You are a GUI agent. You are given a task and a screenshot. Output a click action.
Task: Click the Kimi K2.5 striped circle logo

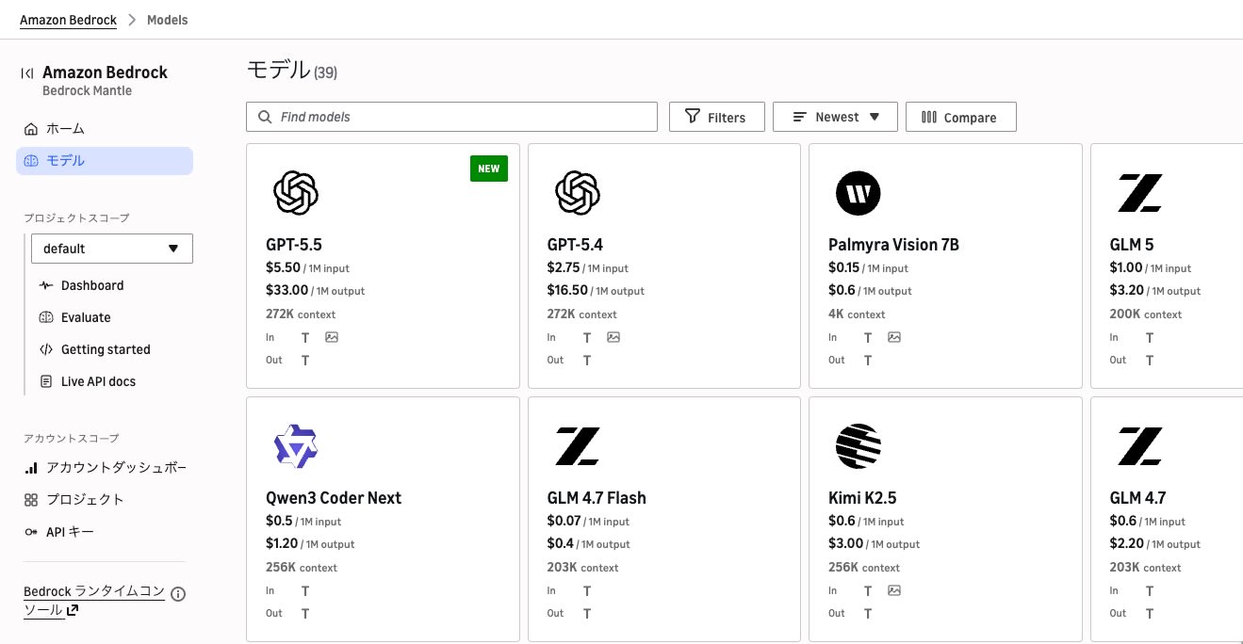pos(858,446)
